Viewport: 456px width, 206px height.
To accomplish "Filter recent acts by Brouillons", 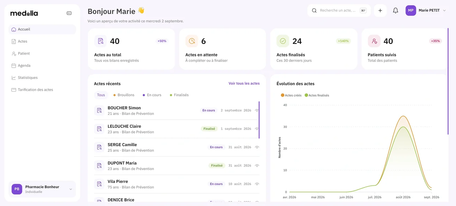I will point(124,95).
